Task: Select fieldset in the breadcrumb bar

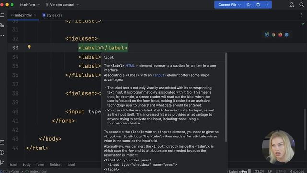Action: pos(56,165)
